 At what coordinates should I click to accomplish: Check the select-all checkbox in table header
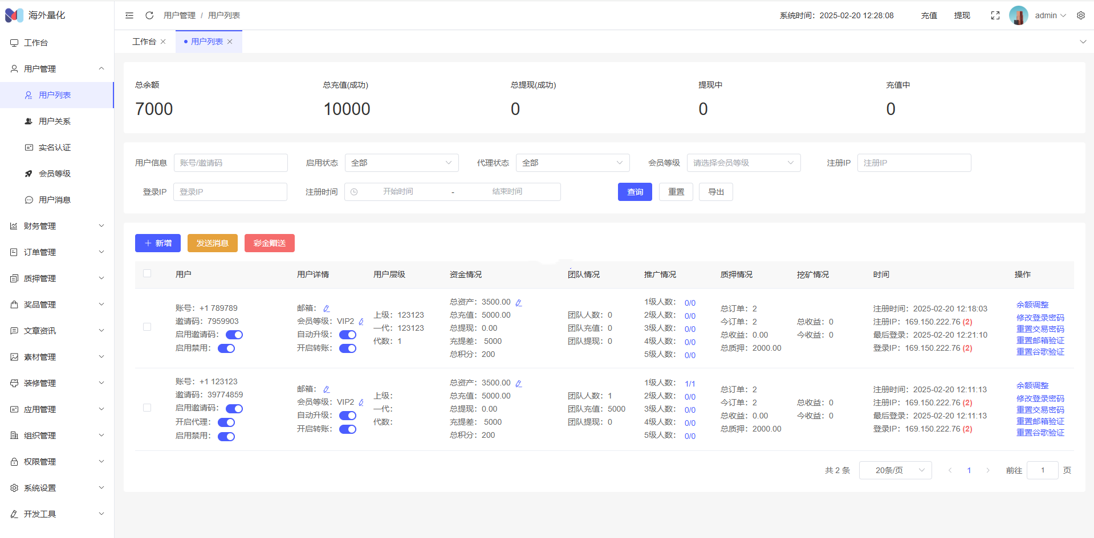147,274
